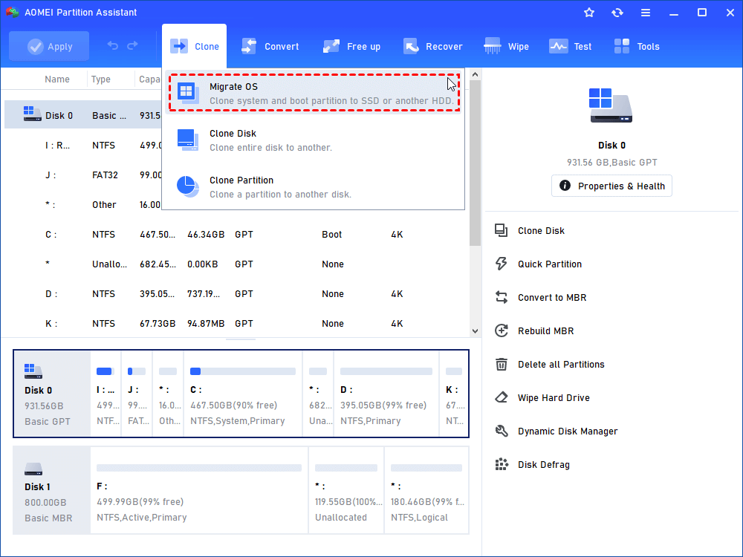Viewport: 743px width, 557px height.
Task: Click the Type column header
Action: [101, 79]
